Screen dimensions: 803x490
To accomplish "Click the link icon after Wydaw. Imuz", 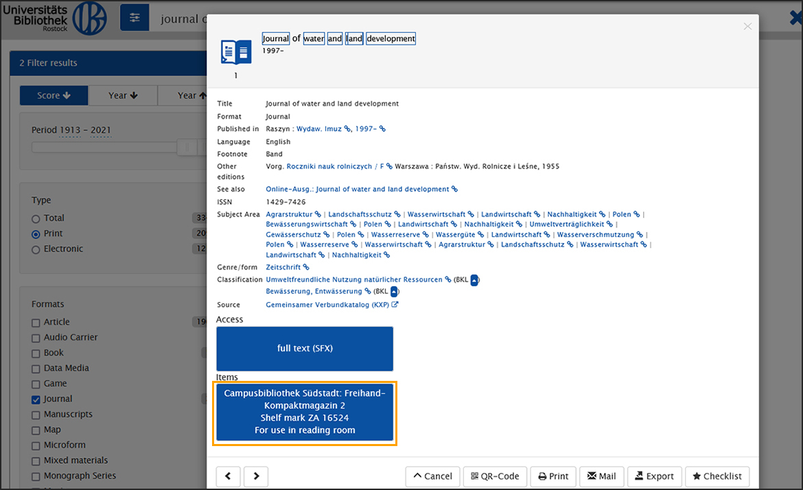I will click(x=347, y=129).
